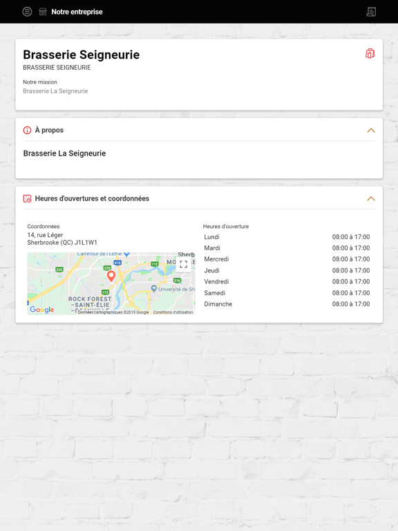This screenshot has width=398, height=531.
Task: Click the Notre entreprise title
Action: [x=77, y=12]
